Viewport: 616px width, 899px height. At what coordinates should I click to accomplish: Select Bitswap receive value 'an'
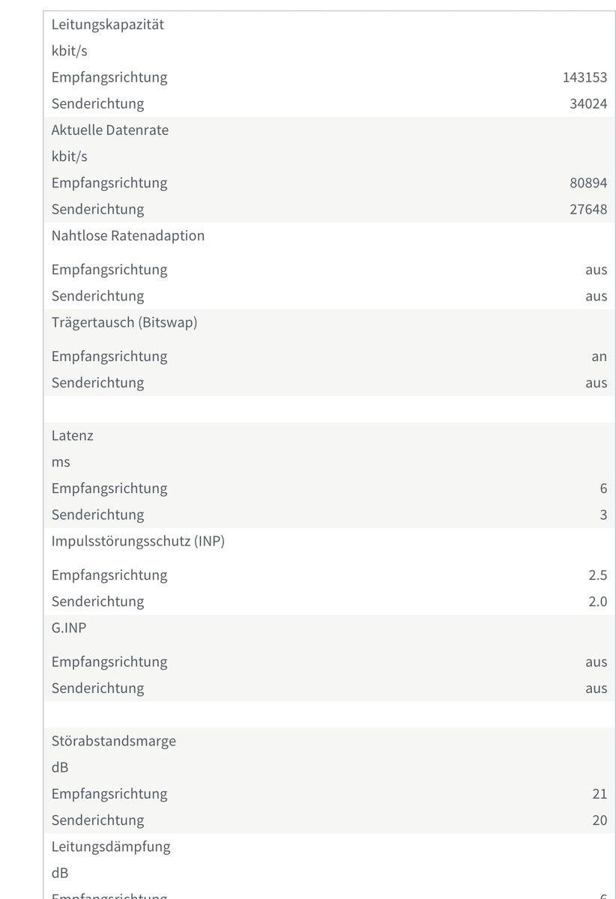(599, 357)
